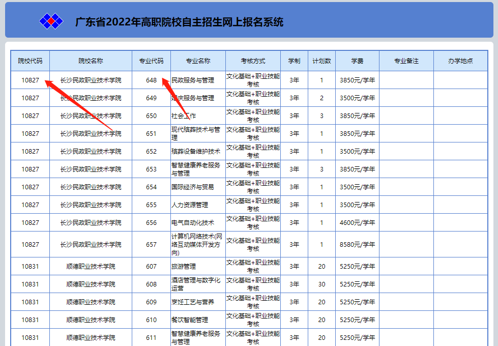Select major code 649 cell
Viewport: 498px width, 346px height.
tap(151, 98)
